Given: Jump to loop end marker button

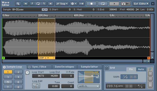Looking at the screenshot, I should tap(44, 4).
